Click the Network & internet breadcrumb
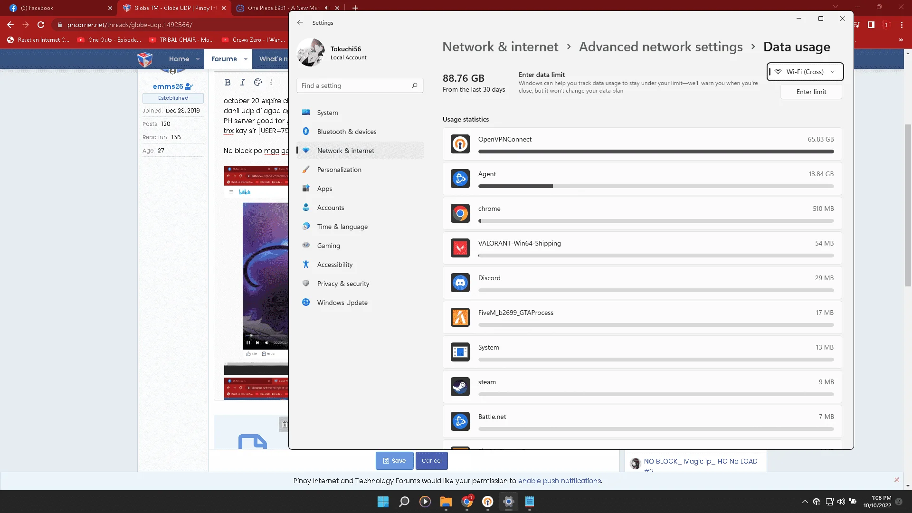The height and width of the screenshot is (513, 912). click(500, 47)
